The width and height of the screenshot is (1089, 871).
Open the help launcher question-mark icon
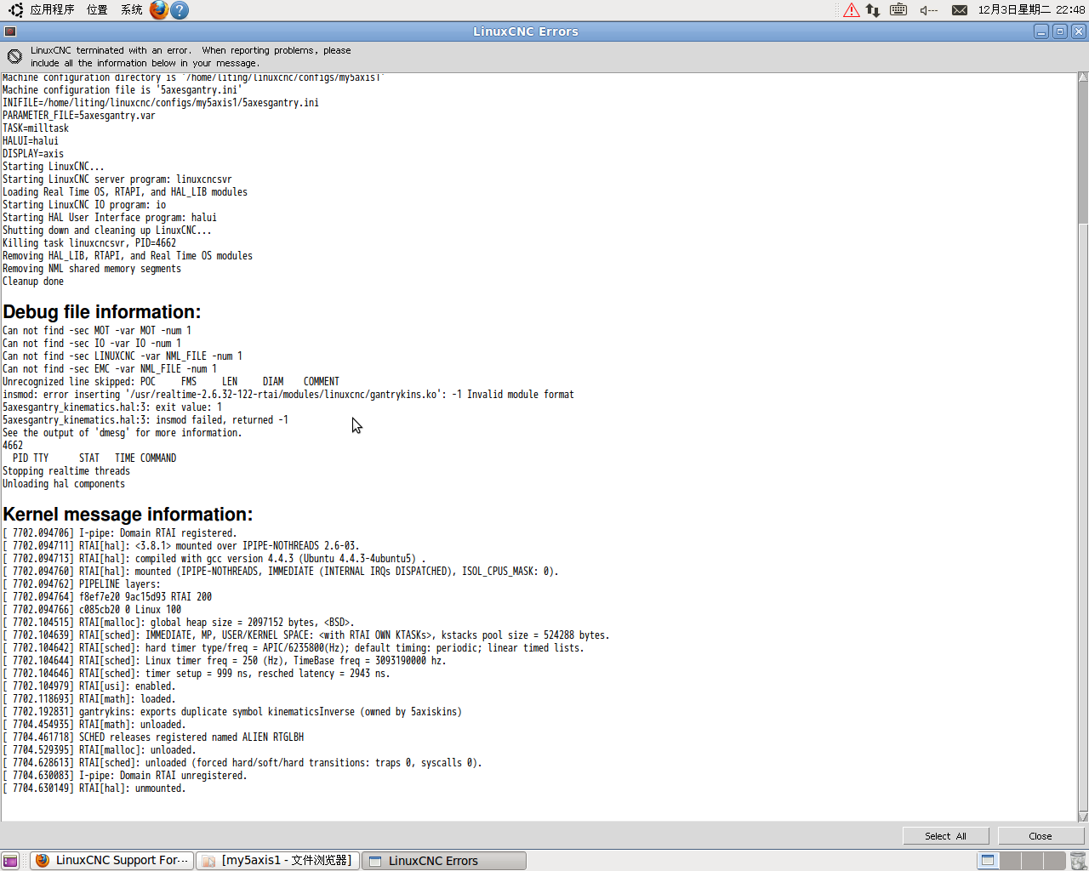180,9
